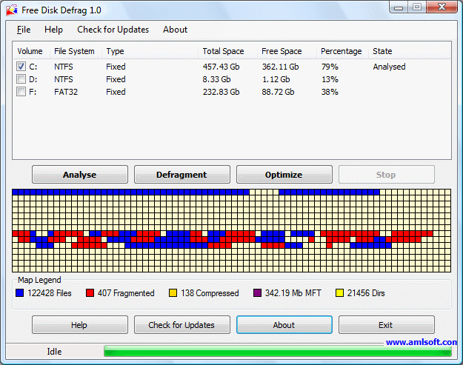This screenshot has width=463, height=365.
Task: Close the Free Disk Defrag window
Action: [442, 7]
